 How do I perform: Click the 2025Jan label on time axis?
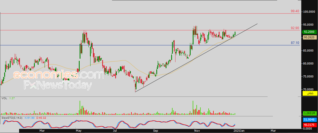(239, 131)
